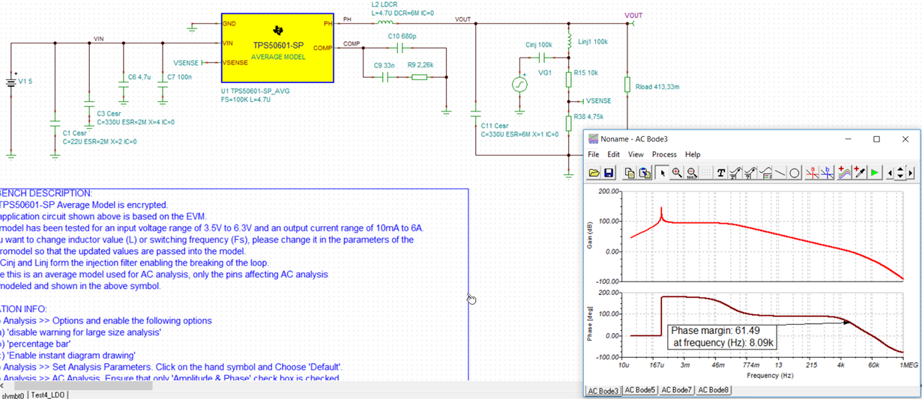Open the File menu in Bode window
The image size is (922, 399).
pos(593,154)
